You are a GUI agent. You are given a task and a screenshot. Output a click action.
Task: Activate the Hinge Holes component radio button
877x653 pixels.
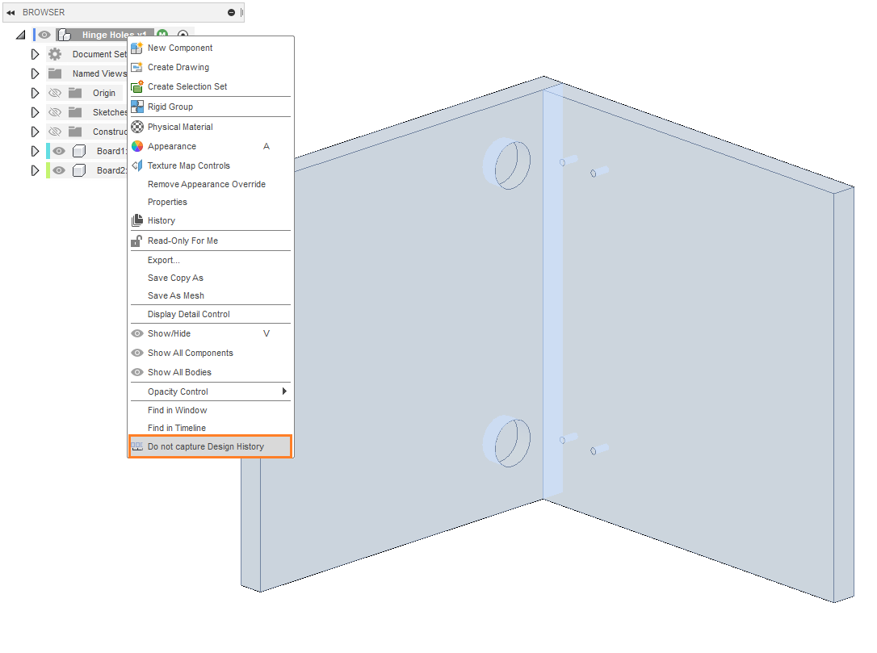tap(183, 35)
